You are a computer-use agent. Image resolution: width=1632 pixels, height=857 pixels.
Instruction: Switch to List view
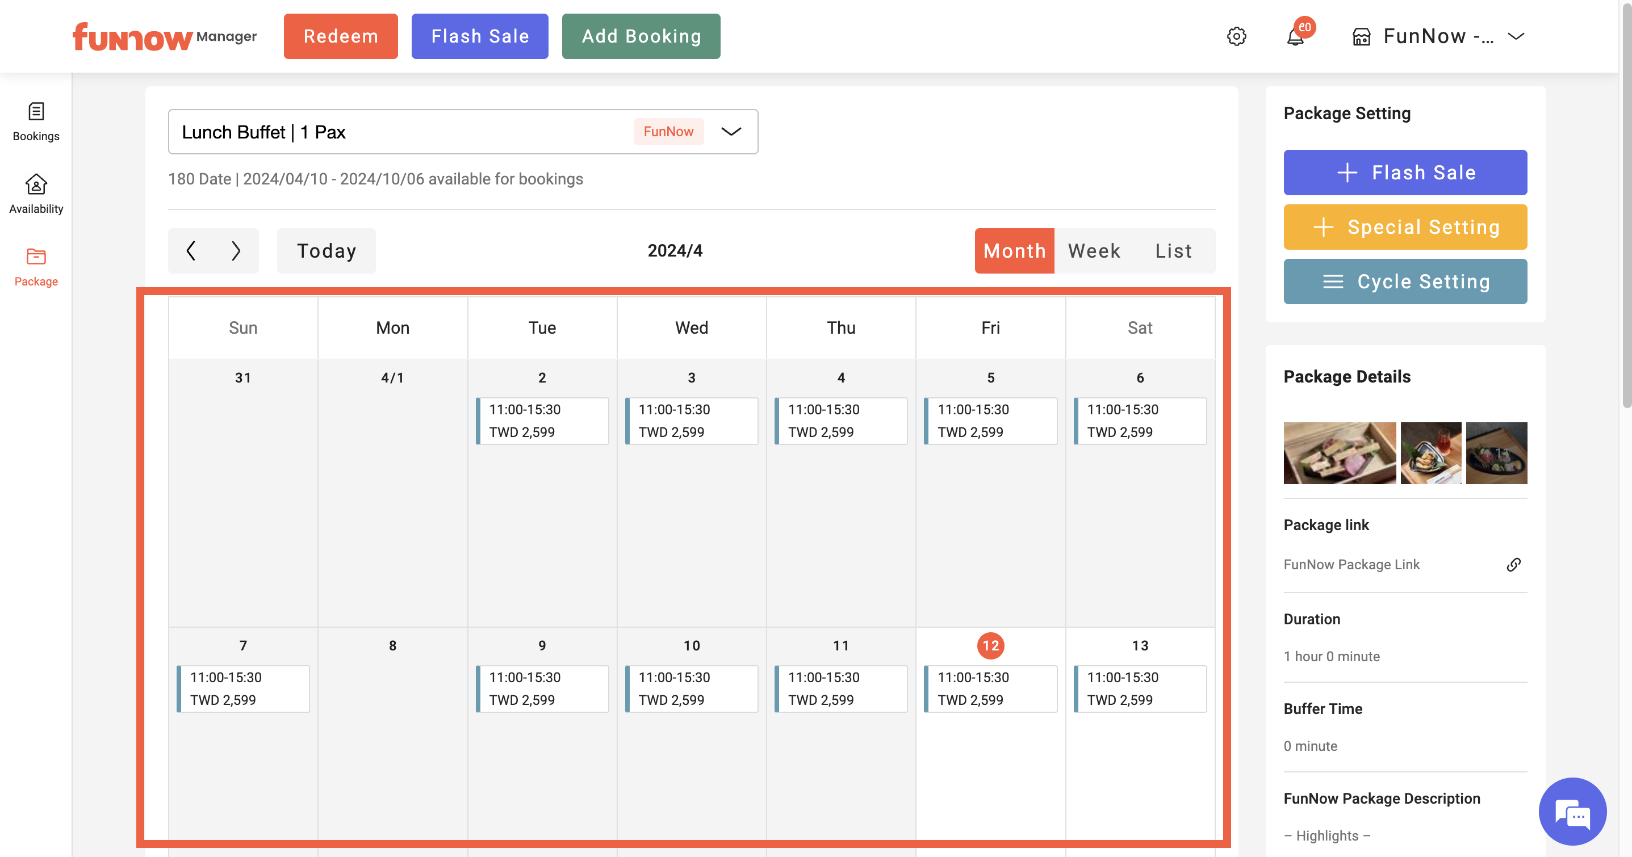(x=1173, y=251)
